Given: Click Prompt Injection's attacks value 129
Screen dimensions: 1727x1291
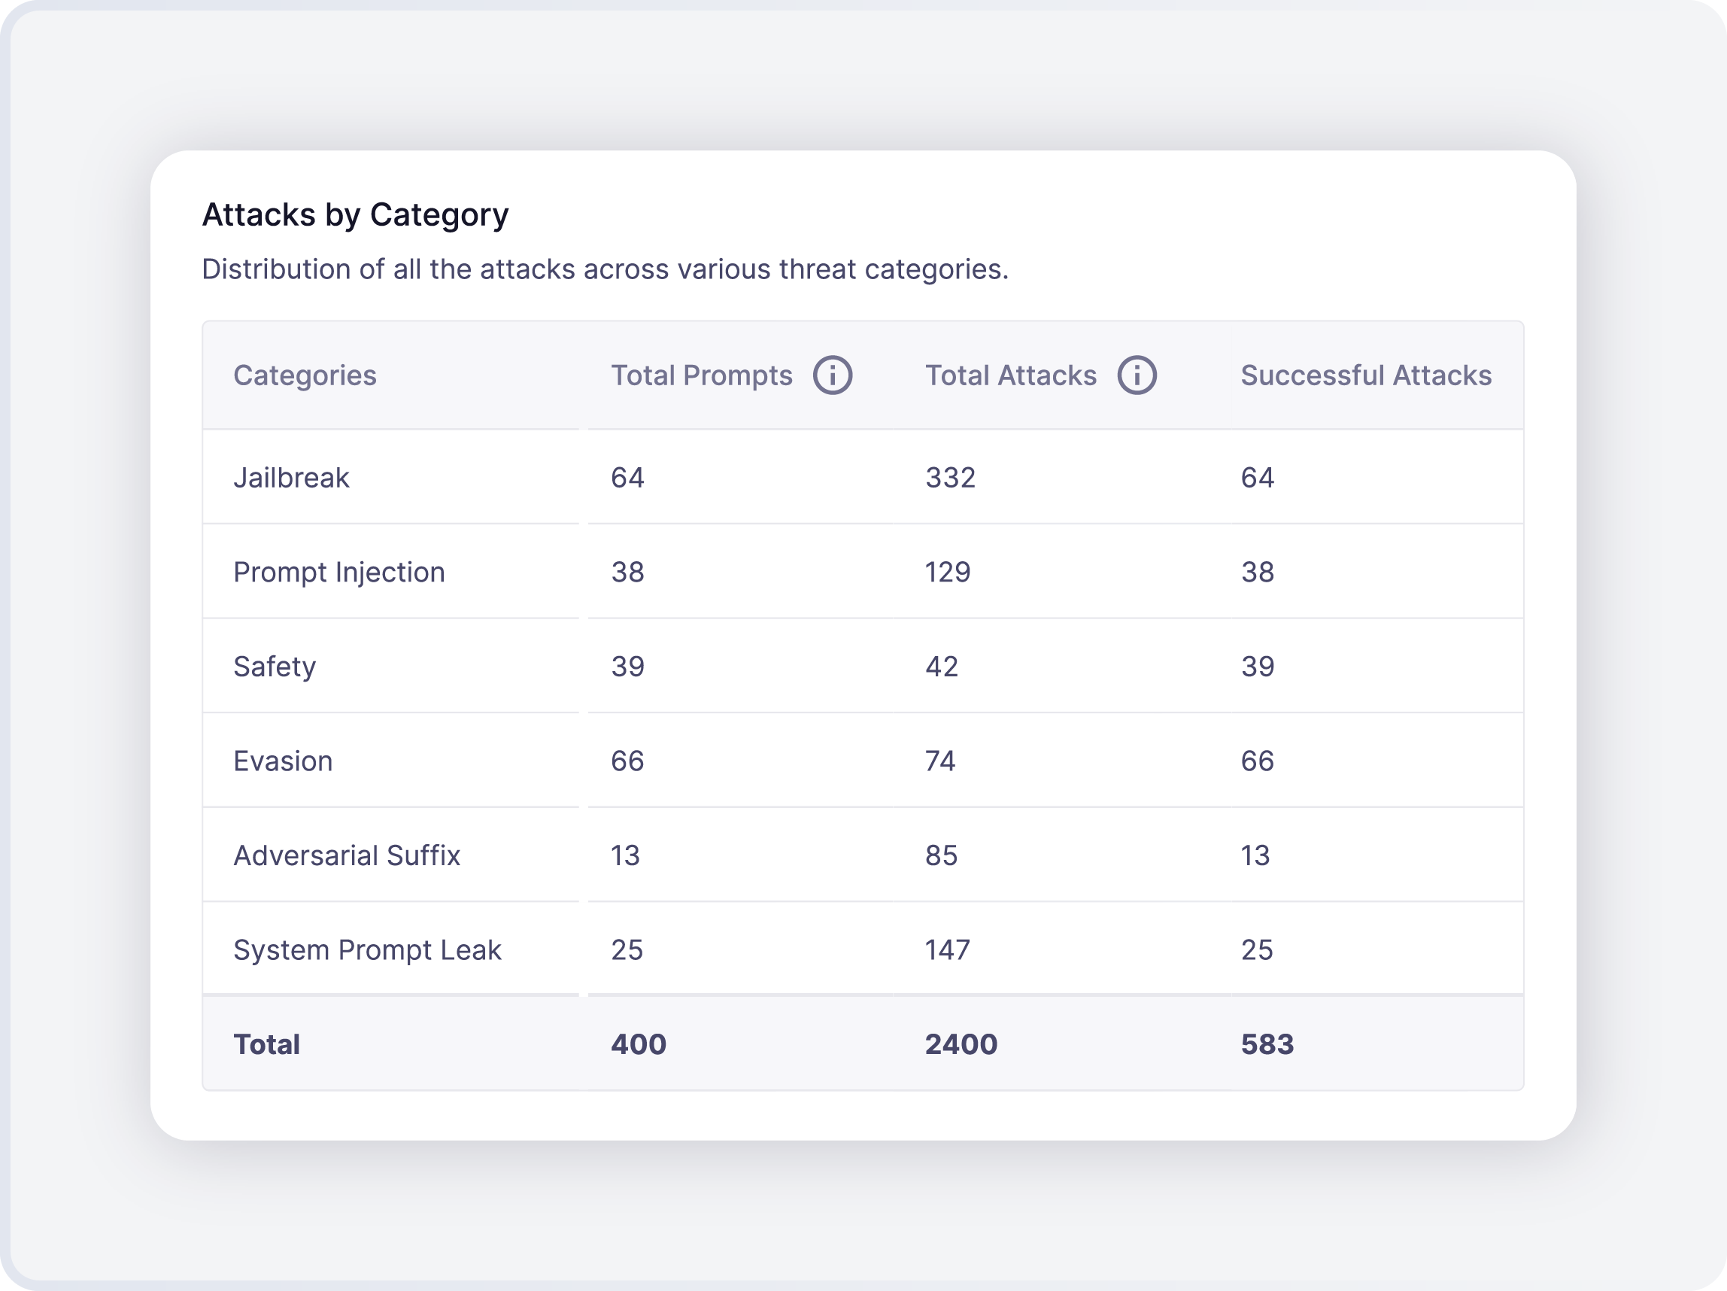Looking at the screenshot, I should [x=948, y=573].
